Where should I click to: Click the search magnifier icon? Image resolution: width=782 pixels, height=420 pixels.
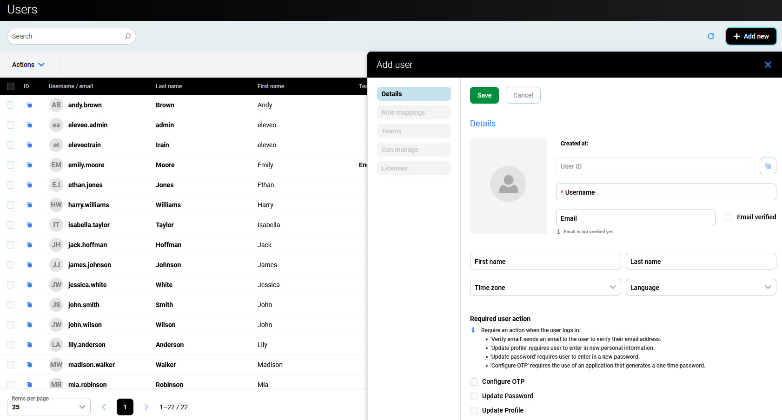(128, 36)
